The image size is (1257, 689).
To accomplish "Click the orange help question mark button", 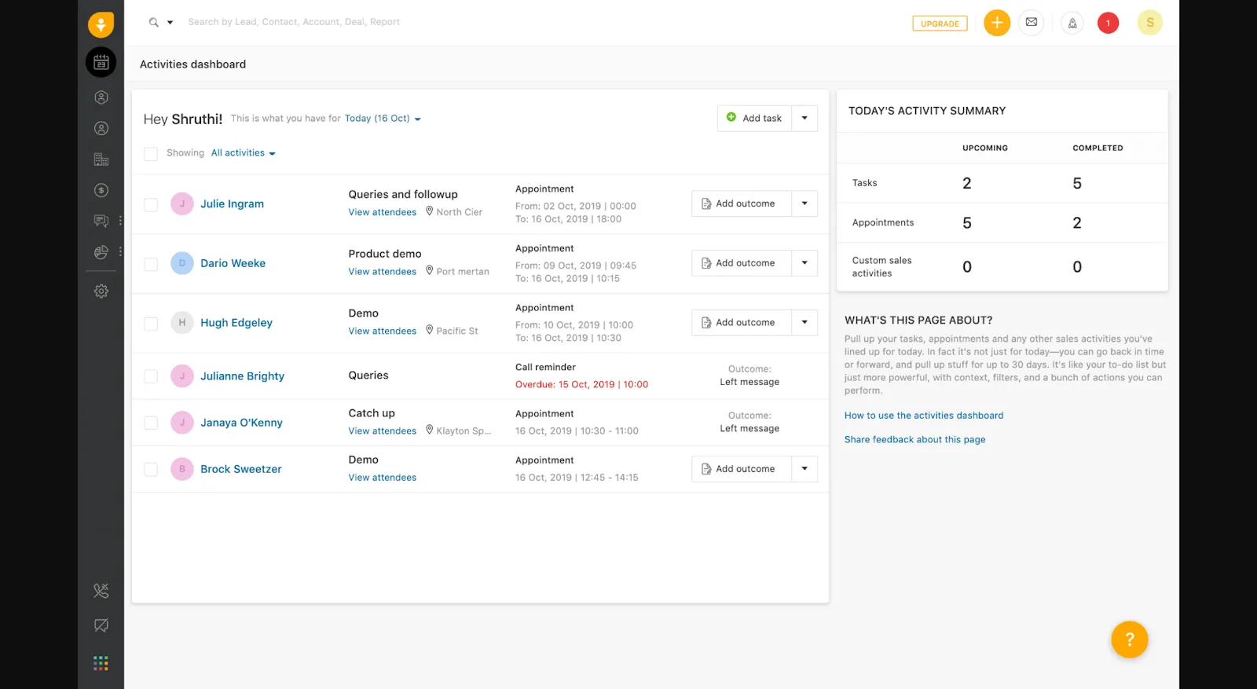I will pos(1129,640).
